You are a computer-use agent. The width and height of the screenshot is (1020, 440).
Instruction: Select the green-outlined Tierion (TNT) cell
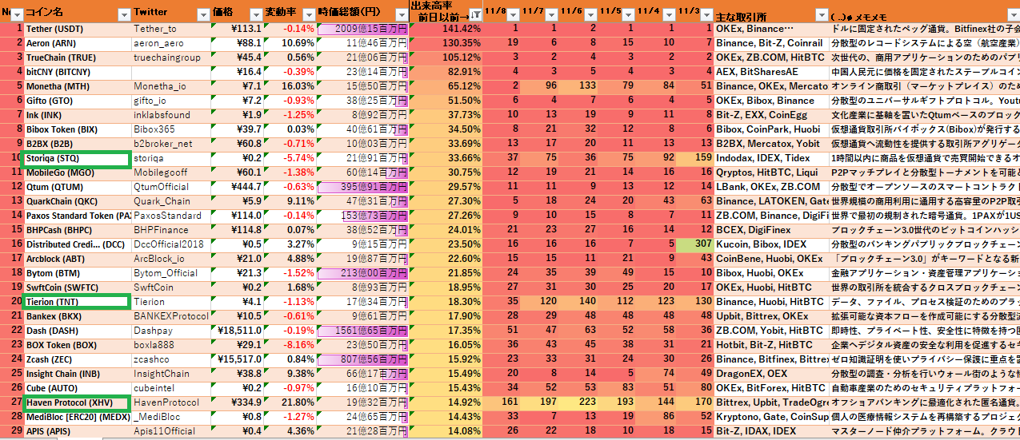pos(76,302)
